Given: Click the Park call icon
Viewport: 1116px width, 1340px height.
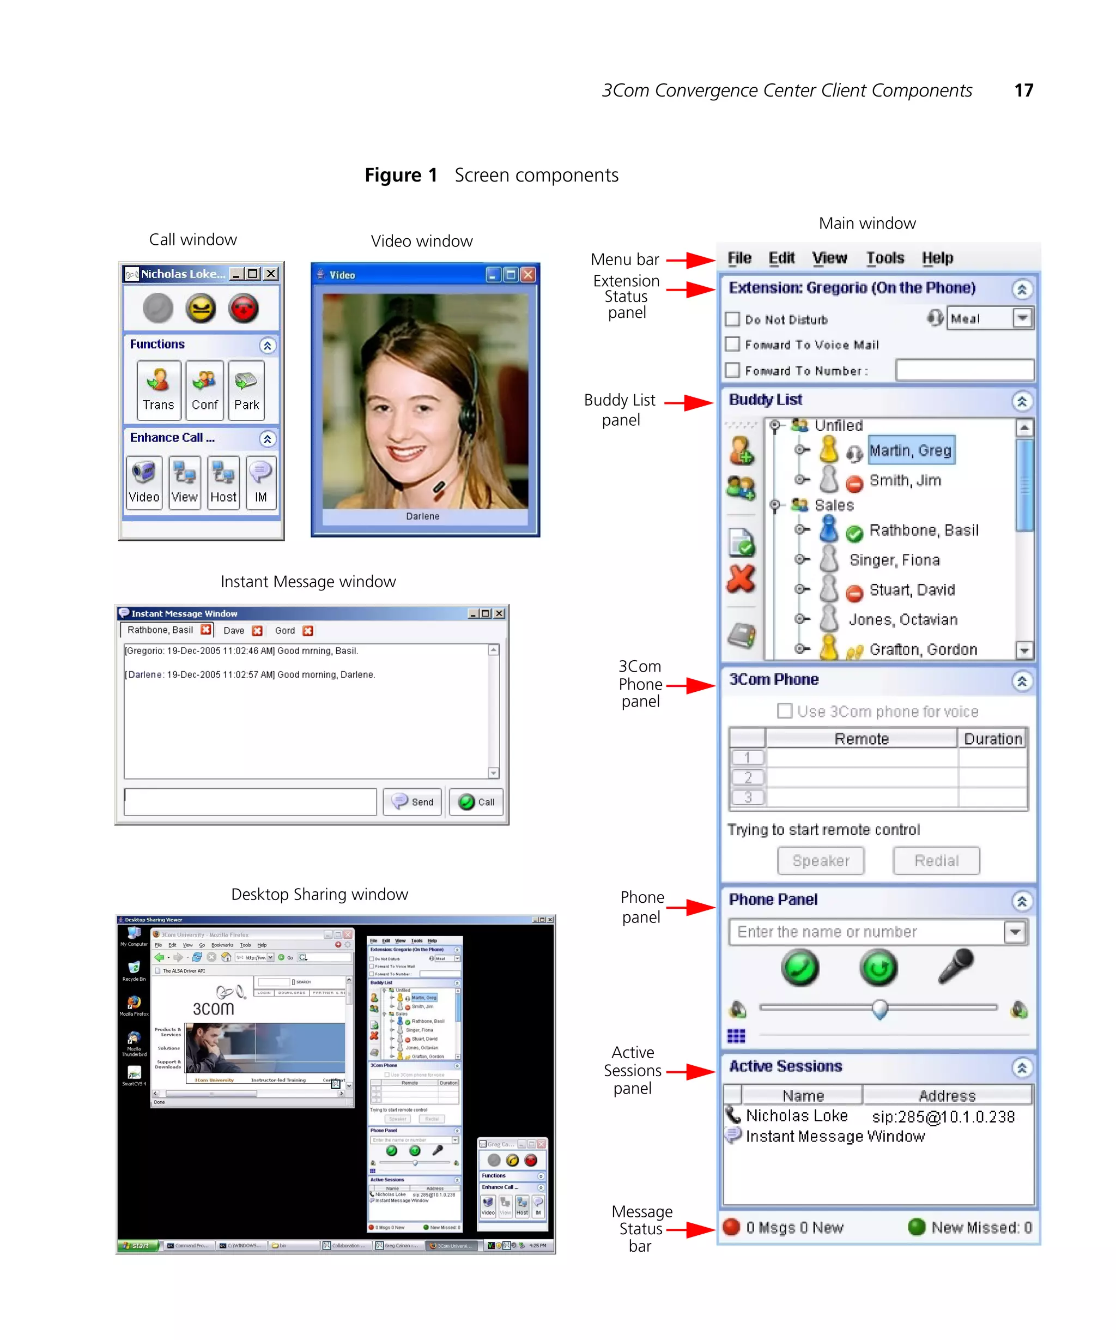Looking at the screenshot, I should pyautogui.click(x=246, y=390).
